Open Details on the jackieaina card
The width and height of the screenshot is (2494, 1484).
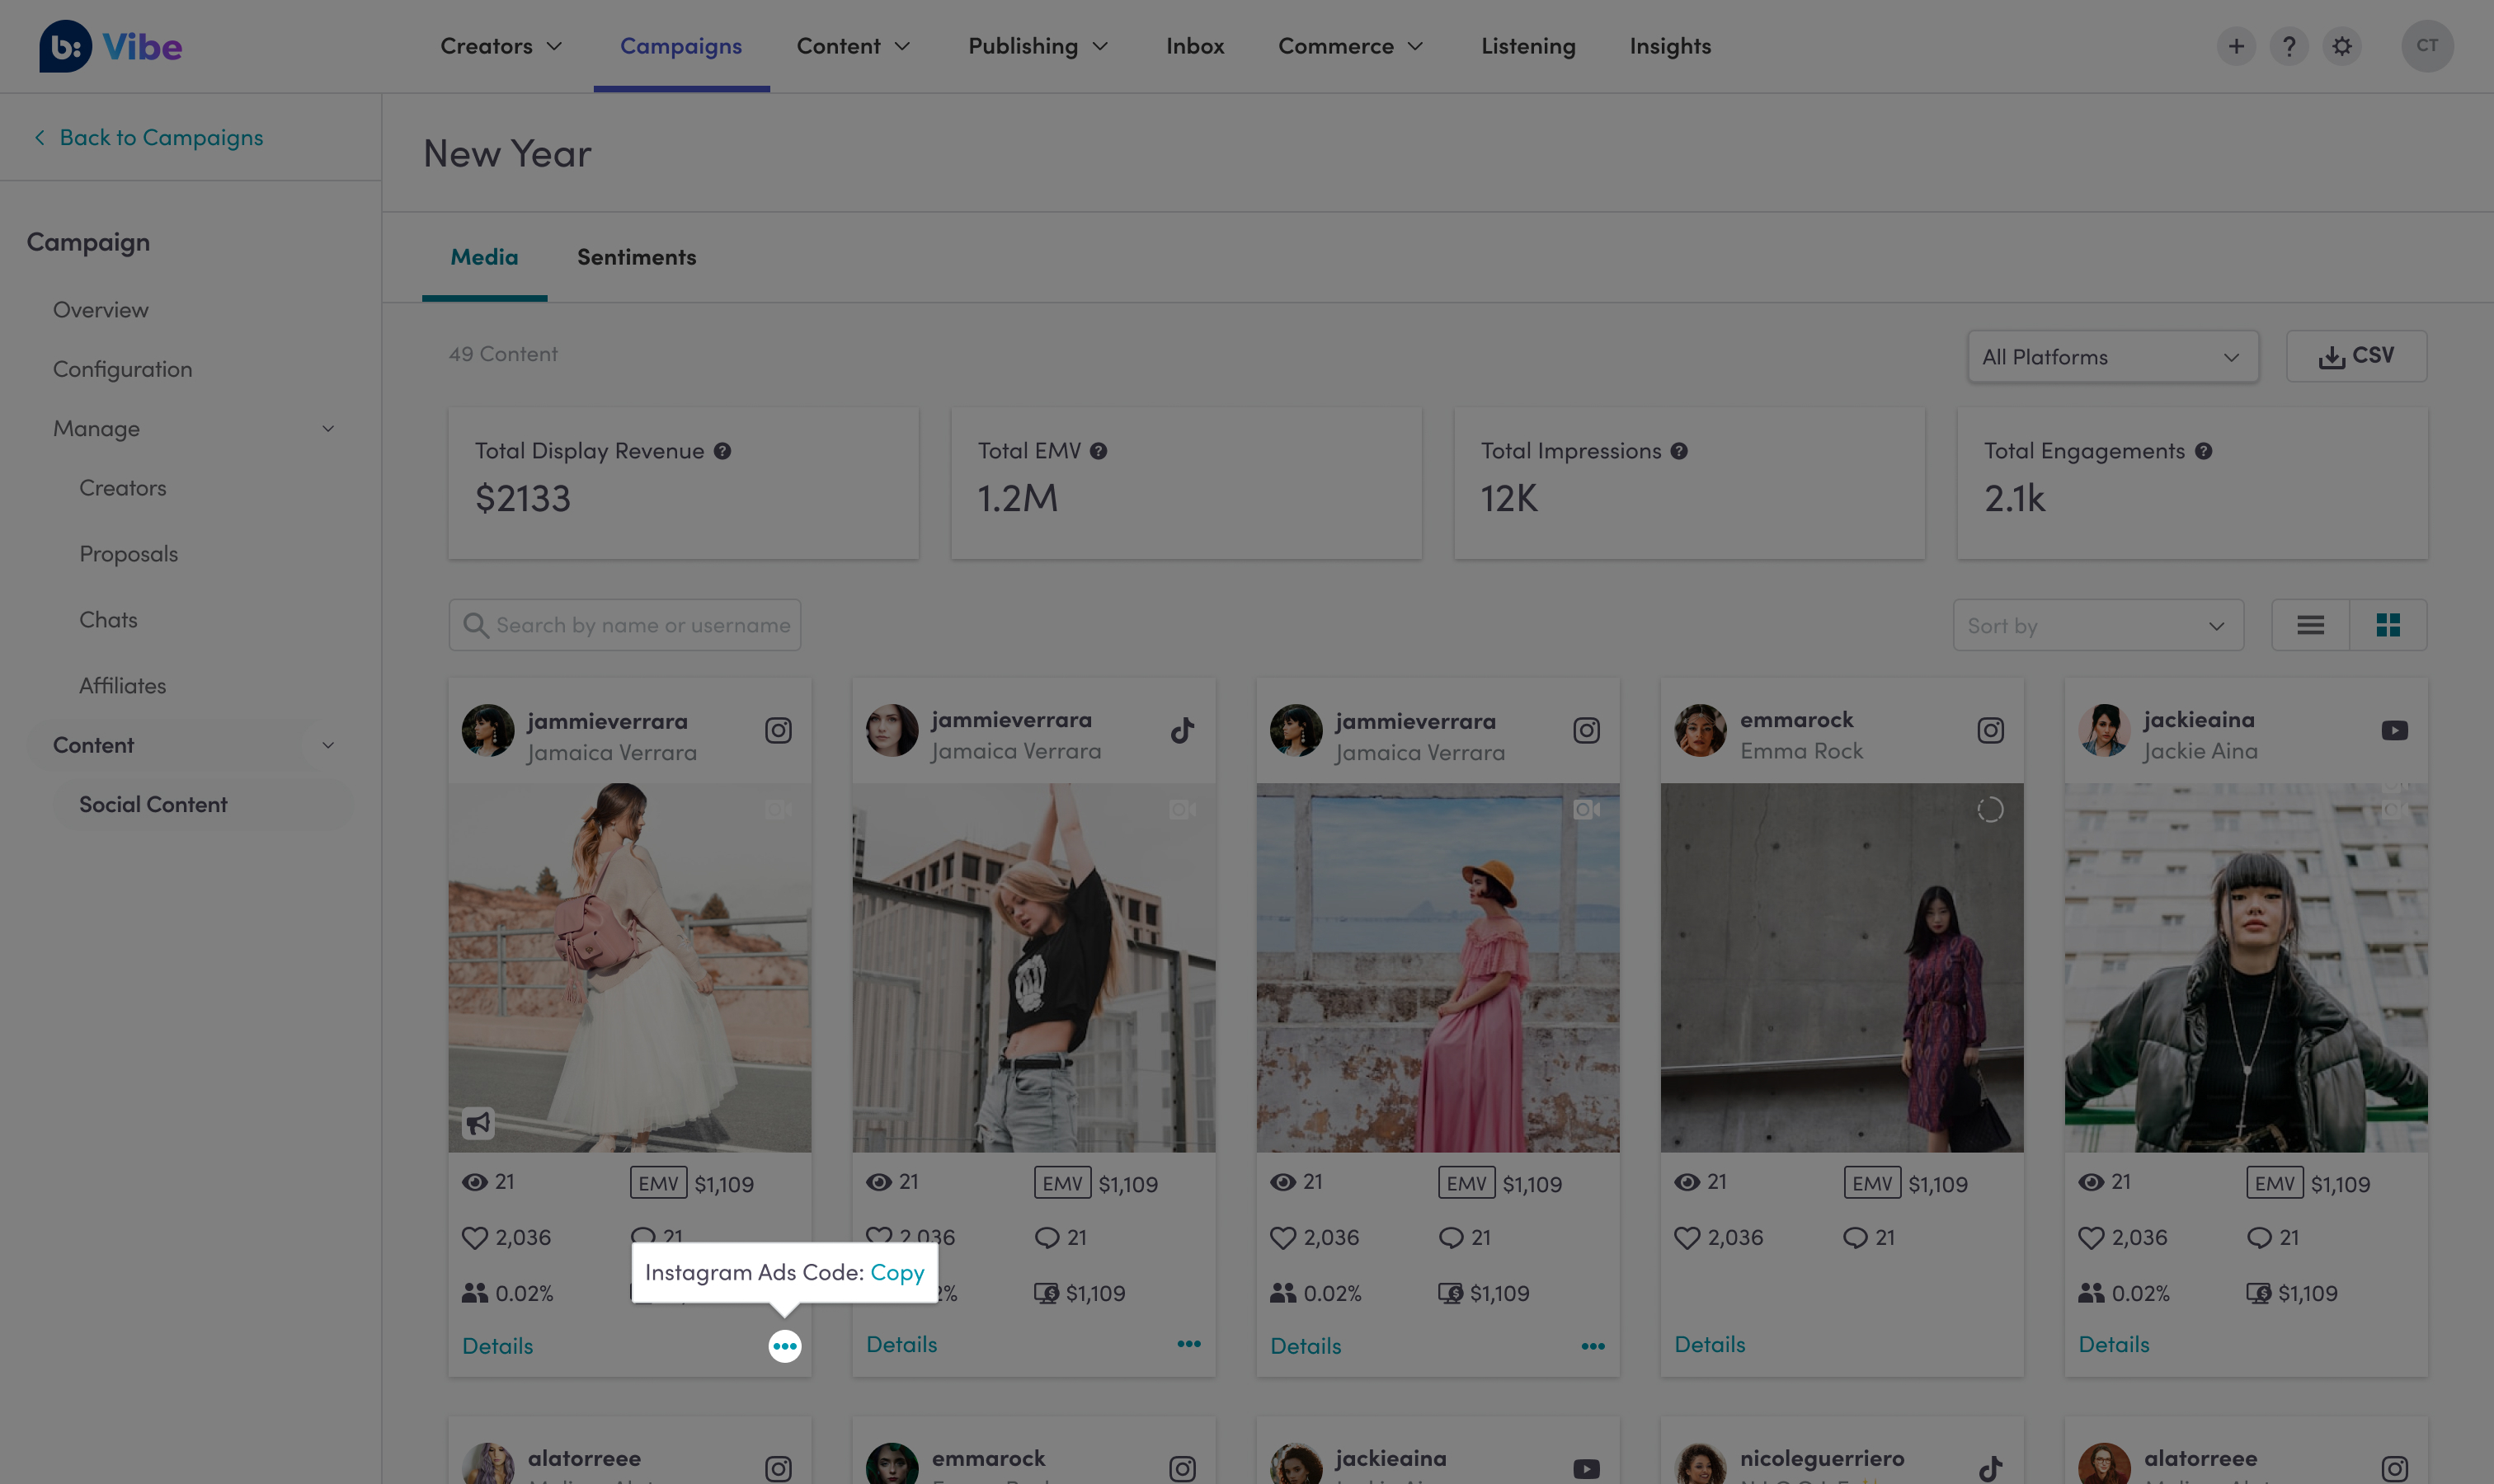(2114, 1344)
